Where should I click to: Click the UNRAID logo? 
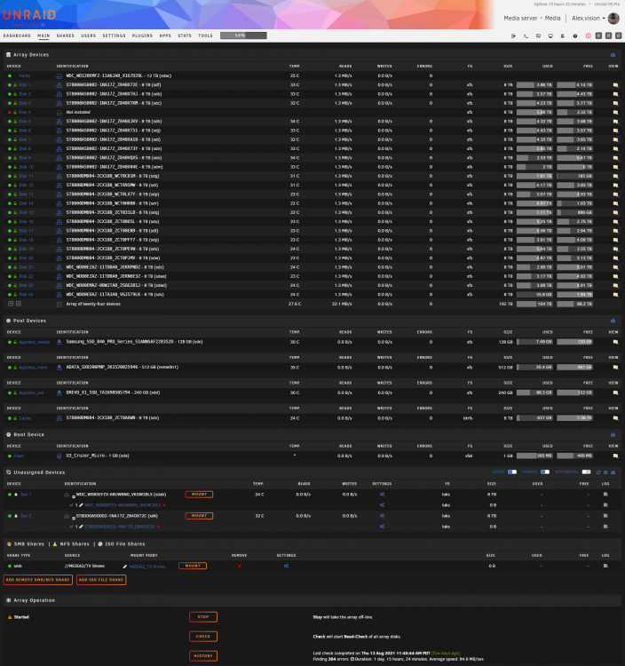29,15
